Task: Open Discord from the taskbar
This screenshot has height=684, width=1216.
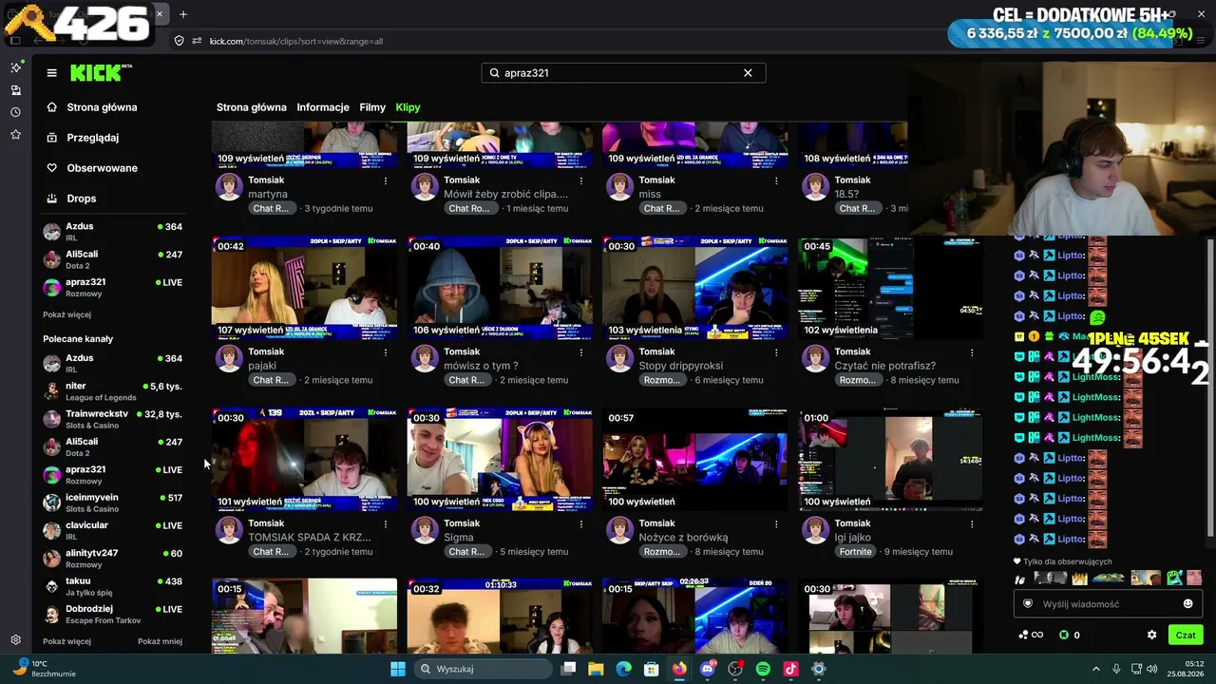Action: [x=707, y=669]
